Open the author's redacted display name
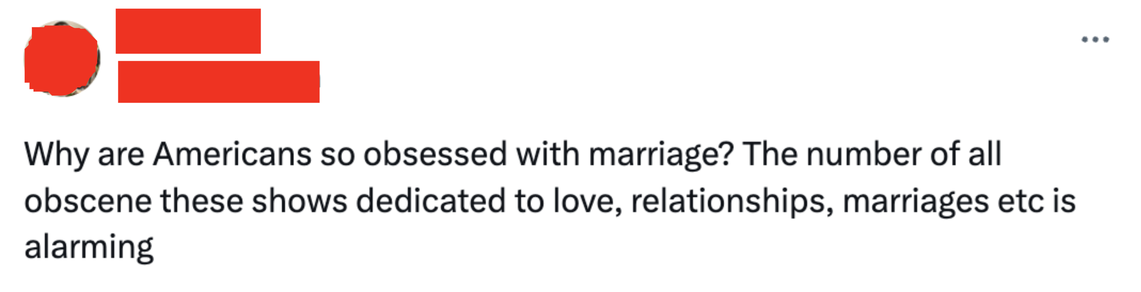1141x292 pixels. 188,31
